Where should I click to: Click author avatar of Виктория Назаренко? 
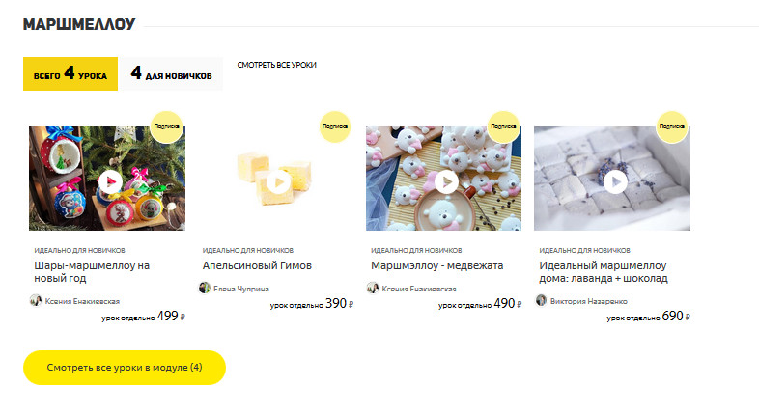541,300
